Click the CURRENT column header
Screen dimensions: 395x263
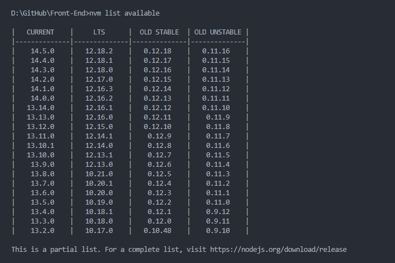40,32
